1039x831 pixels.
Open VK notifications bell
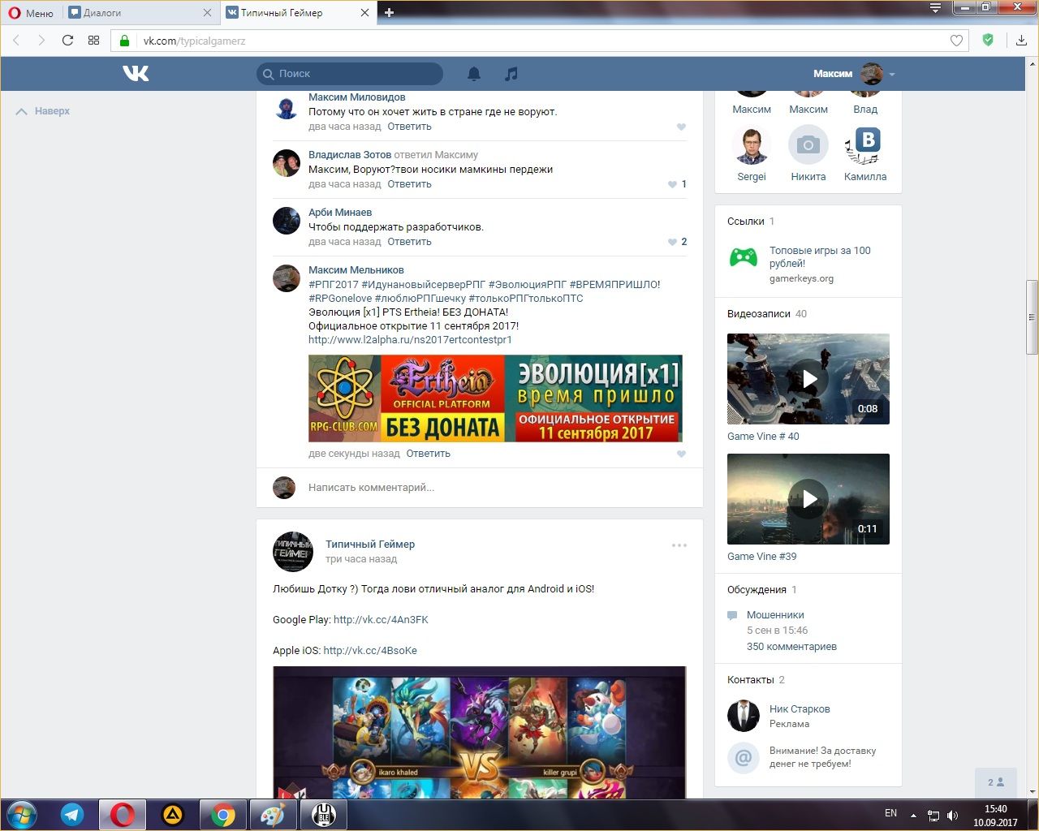click(474, 74)
